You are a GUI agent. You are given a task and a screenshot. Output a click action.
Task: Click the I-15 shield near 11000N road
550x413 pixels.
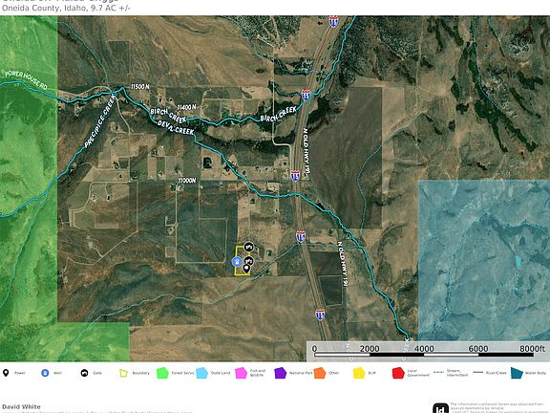click(x=295, y=176)
